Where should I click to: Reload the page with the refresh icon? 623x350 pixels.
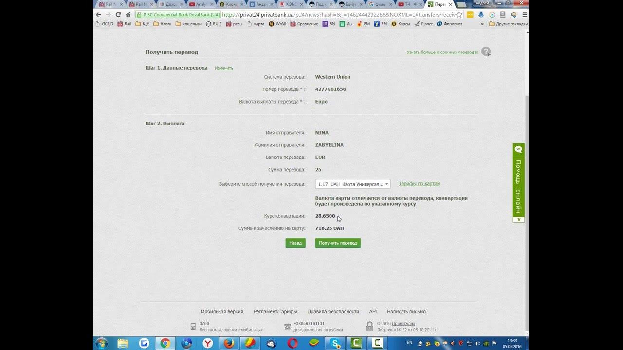[118, 15]
